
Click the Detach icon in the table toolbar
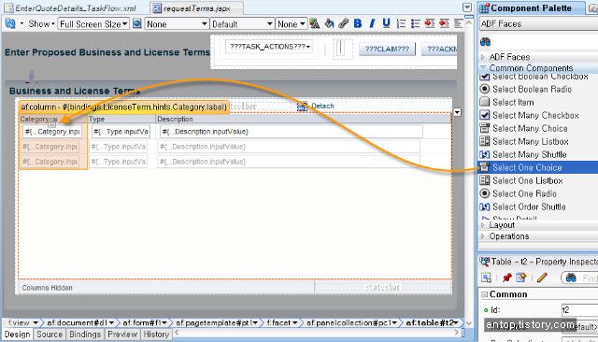(302, 106)
